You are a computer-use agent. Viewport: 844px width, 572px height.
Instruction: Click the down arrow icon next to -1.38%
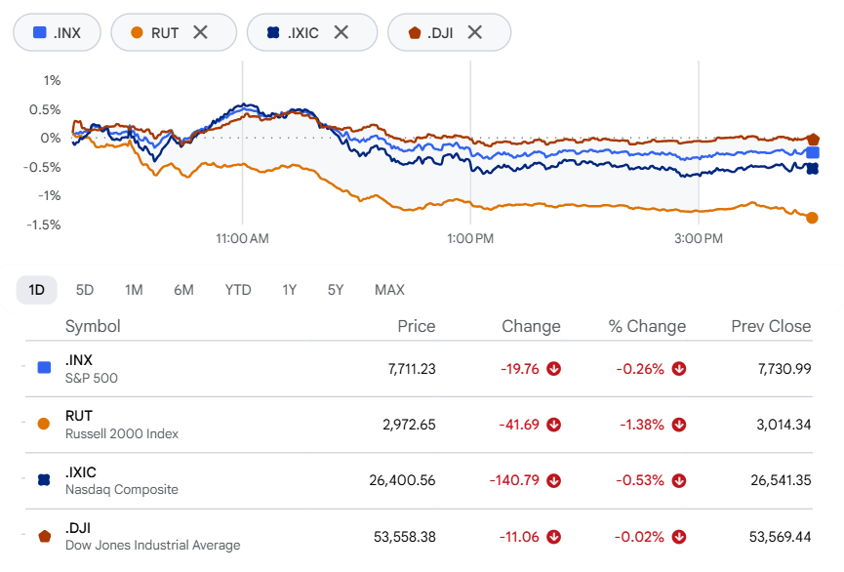click(679, 425)
